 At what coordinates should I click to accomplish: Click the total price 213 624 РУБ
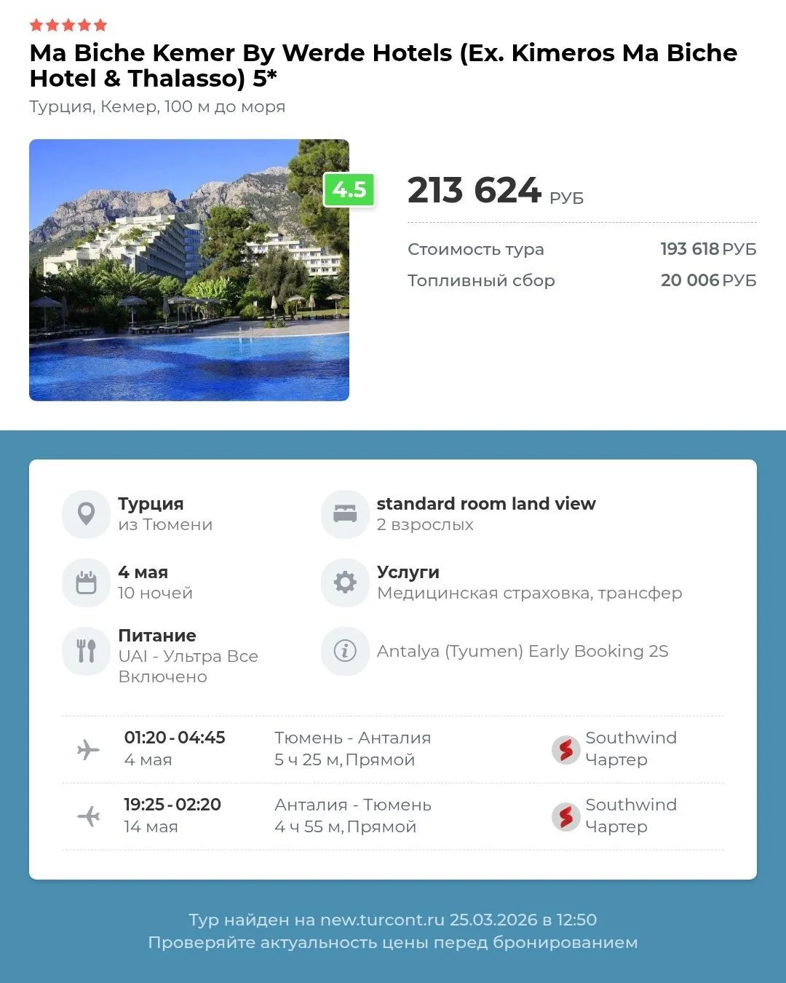(x=496, y=191)
